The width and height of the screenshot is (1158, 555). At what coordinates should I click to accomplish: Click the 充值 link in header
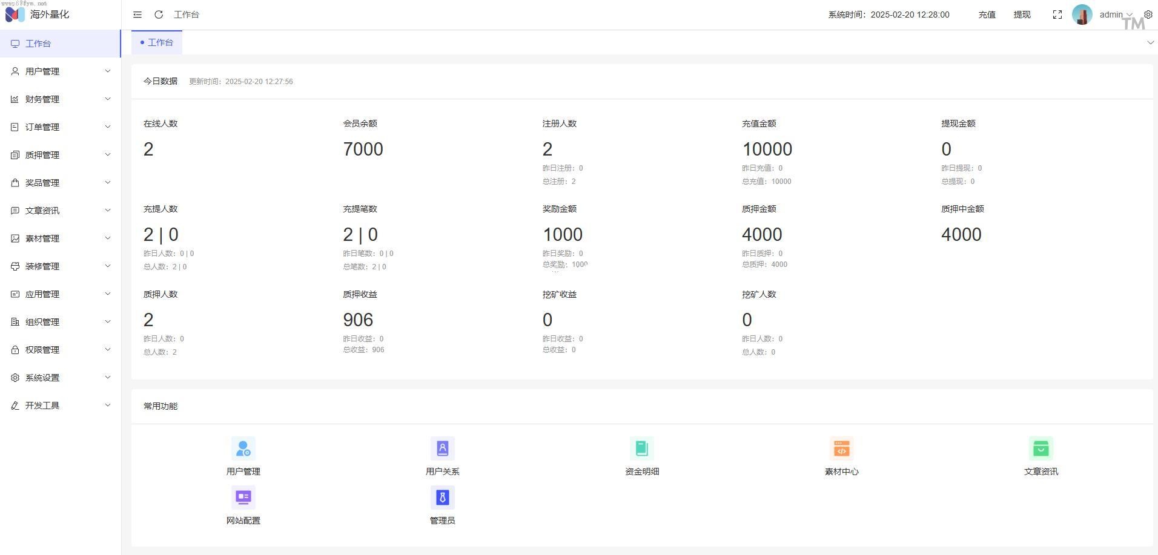point(987,15)
